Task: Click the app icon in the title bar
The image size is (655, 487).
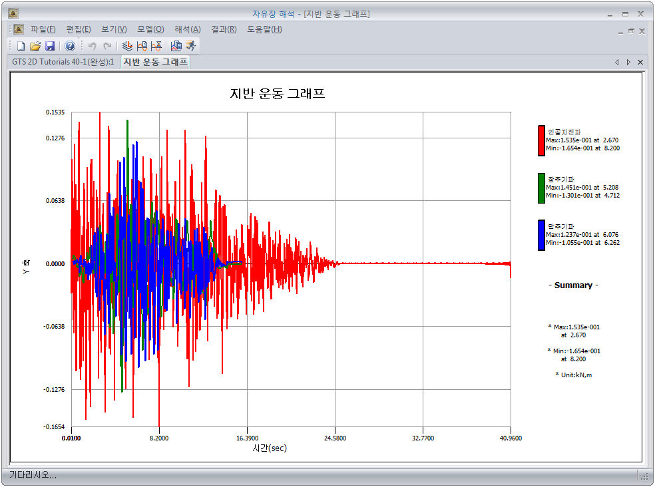Action: pos(13,13)
